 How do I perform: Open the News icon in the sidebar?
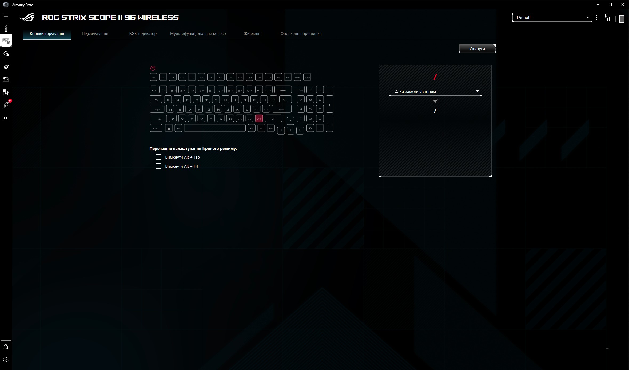pos(6,118)
